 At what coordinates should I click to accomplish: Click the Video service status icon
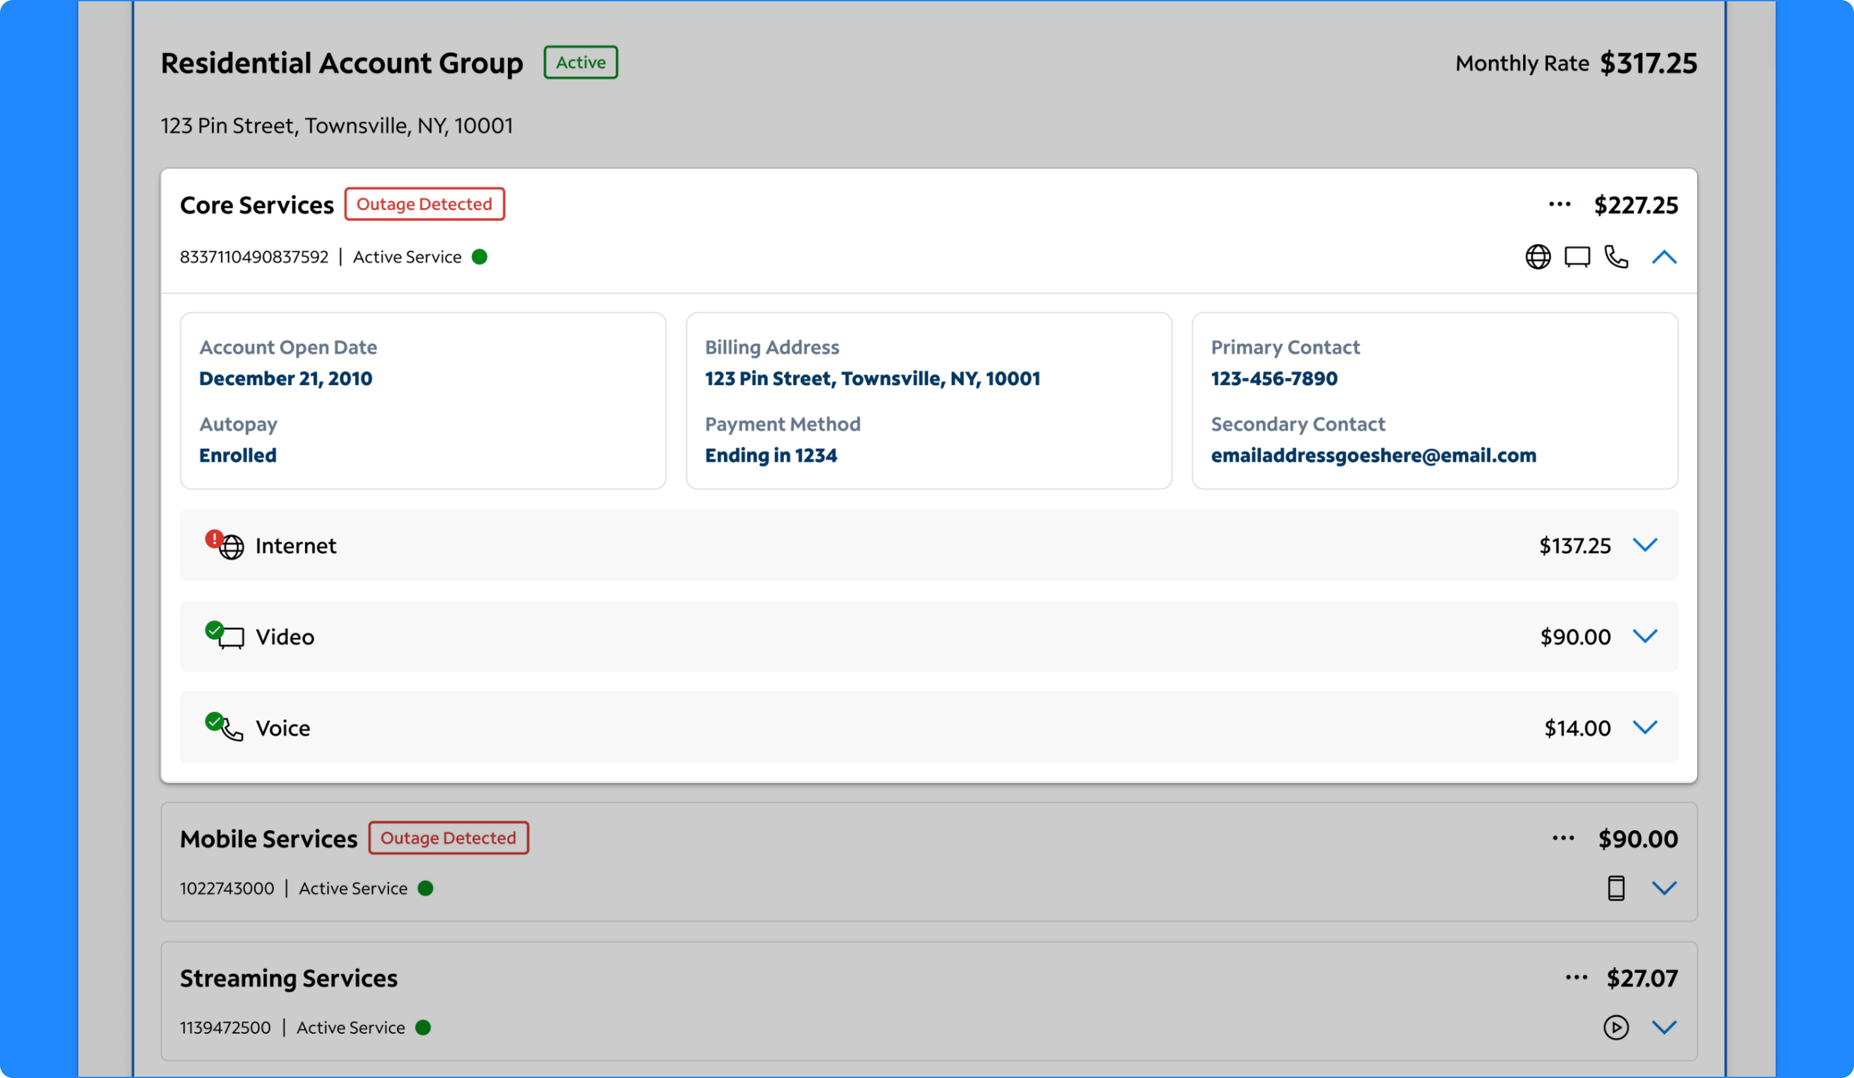click(x=214, y=630)
